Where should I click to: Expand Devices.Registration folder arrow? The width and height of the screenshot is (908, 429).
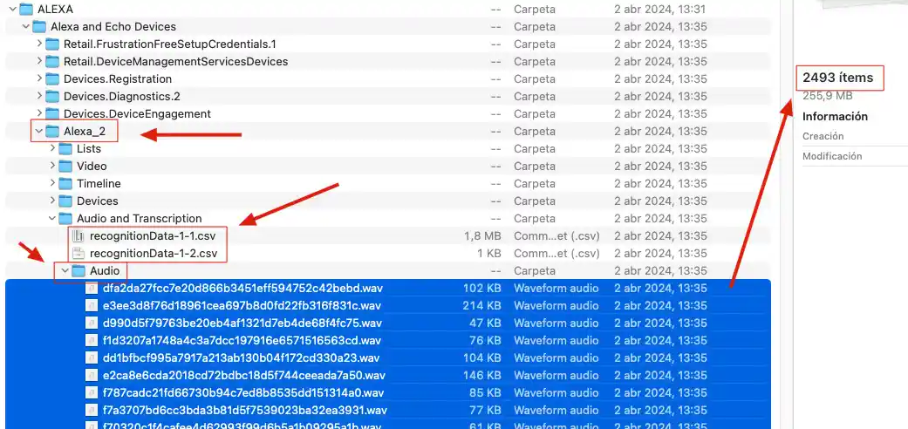[x=38, y=78]
